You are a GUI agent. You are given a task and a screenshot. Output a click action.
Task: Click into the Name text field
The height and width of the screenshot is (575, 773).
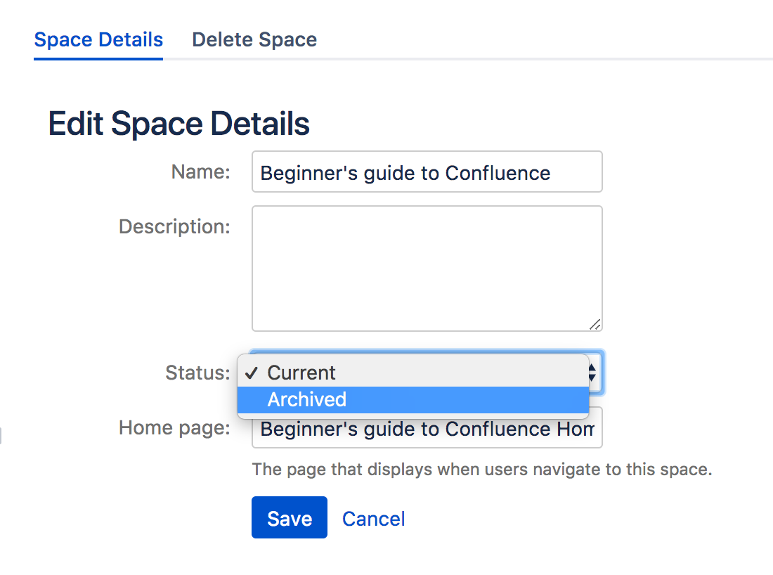pos(427,172)
